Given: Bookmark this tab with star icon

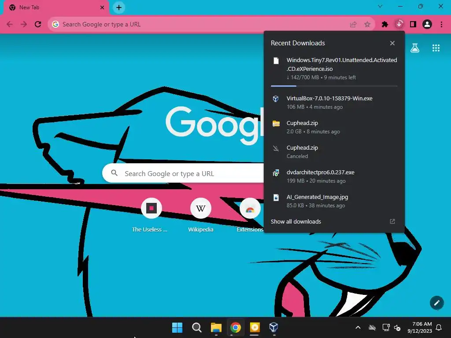Looking at the screenshot, I should [367, 25].
